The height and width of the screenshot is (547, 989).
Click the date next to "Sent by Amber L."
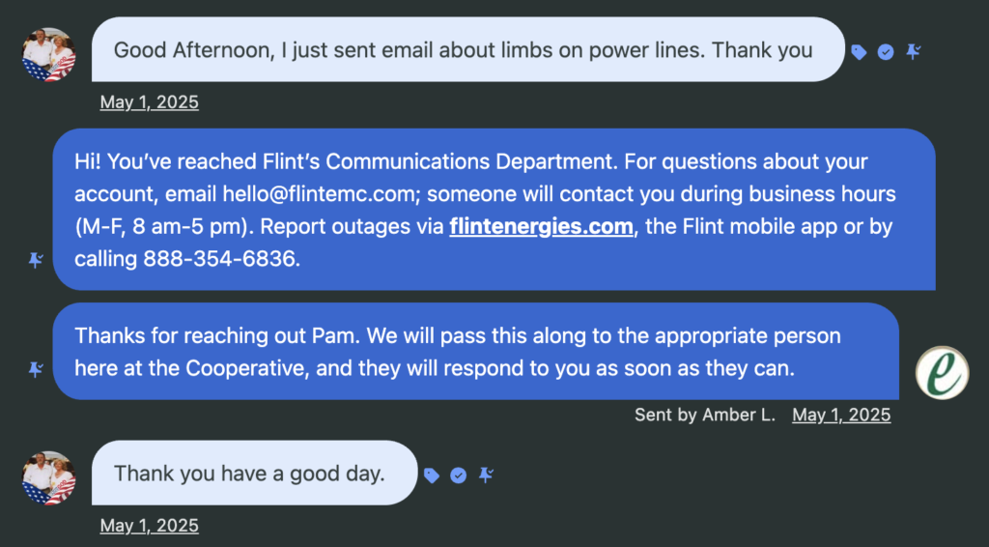pyautogui.click(x=841, y=415)
